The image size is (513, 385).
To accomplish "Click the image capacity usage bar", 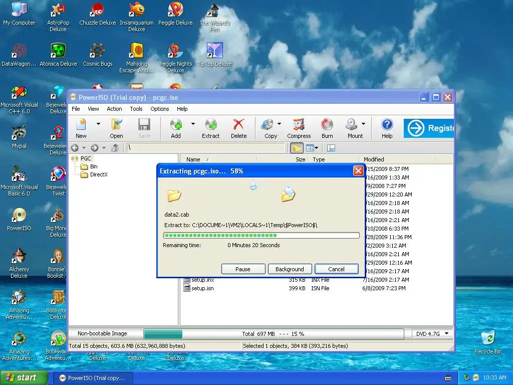I will (274, 333).
